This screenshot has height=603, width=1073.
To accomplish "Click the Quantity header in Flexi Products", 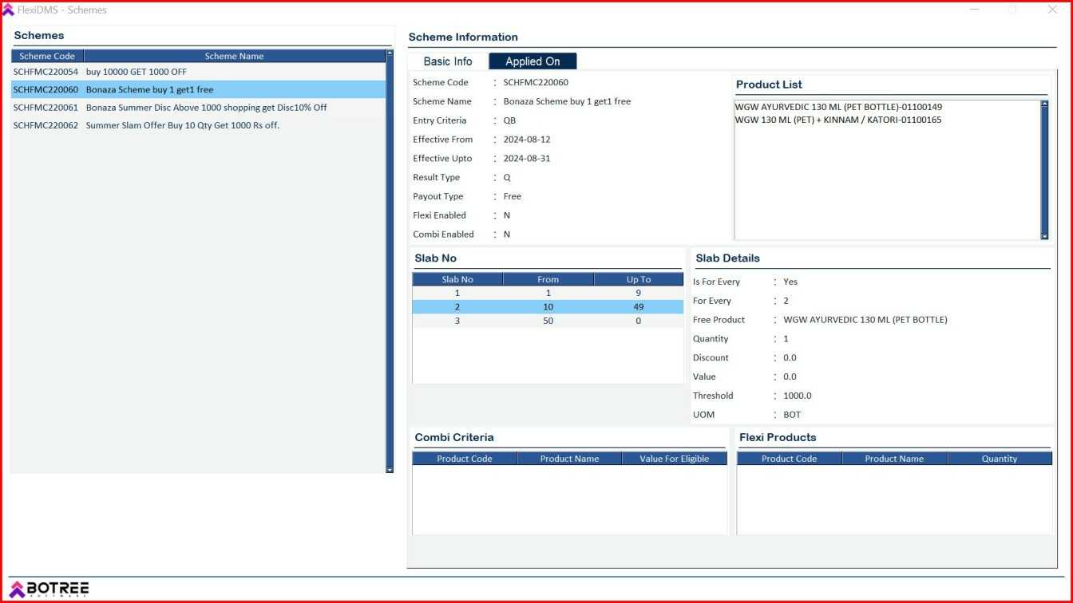I will (1000, 459).
